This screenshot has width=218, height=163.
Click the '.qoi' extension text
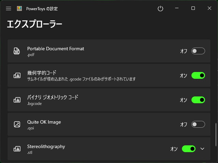tap(30, 128)
